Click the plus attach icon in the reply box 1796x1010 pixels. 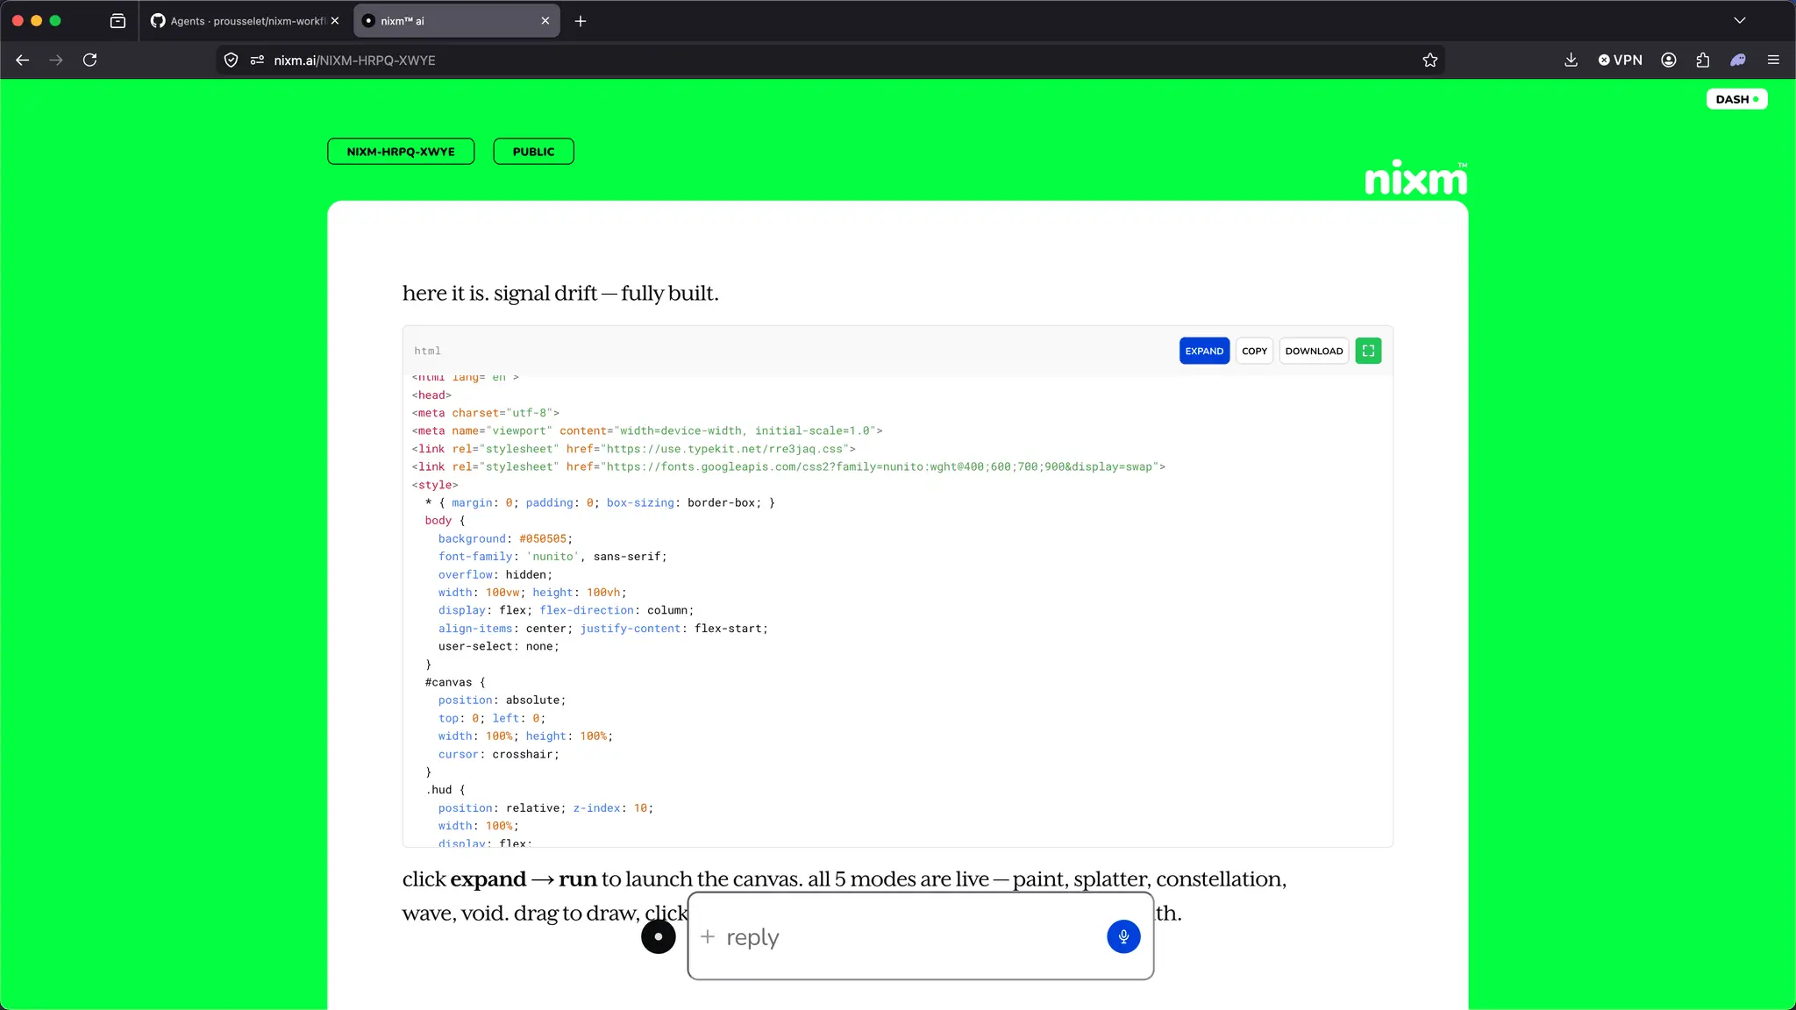click(x=708, y=936)
